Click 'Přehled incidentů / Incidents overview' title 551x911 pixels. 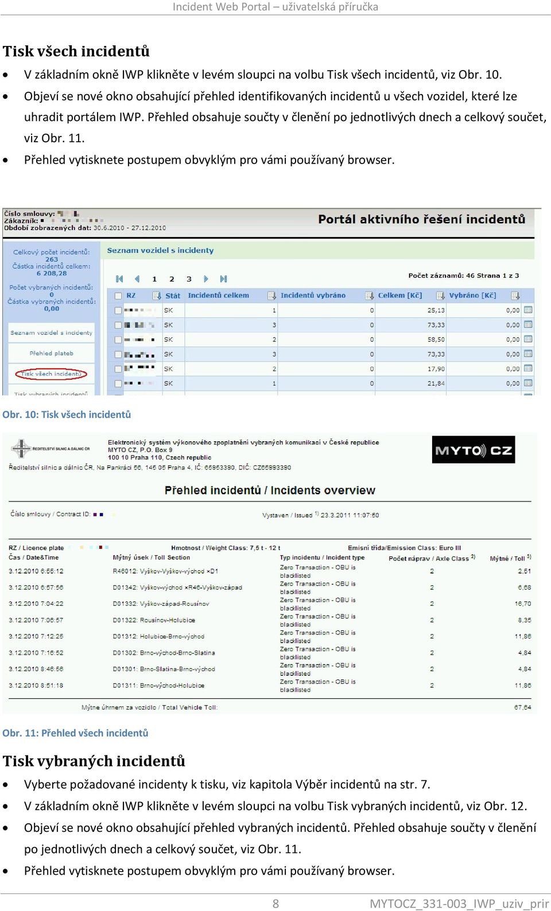tap(270, 490)
